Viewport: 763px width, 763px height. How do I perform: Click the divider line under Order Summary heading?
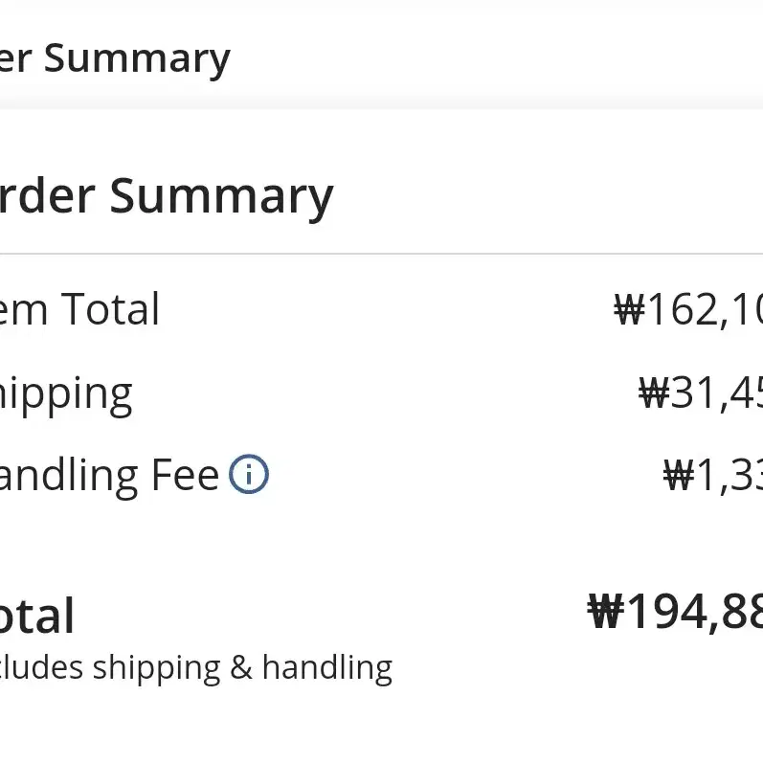pos(381,254)
